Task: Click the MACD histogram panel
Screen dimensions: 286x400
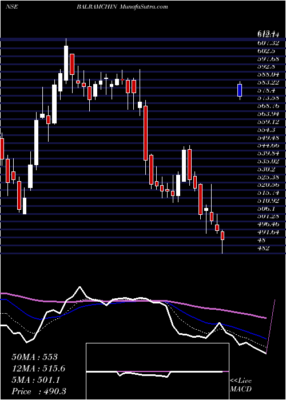Action: (157, 371)
